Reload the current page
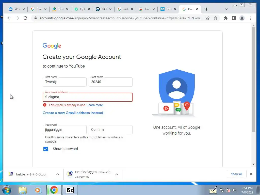The image size is (260, 195). click(25, 18)
